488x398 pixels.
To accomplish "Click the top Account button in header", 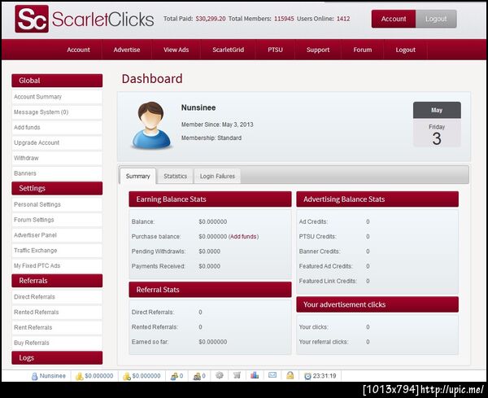I will point(394,19).
